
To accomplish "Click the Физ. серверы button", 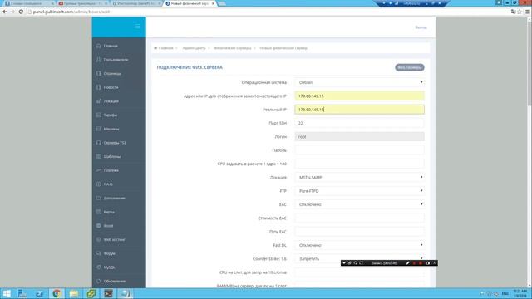I will point(410,67).
